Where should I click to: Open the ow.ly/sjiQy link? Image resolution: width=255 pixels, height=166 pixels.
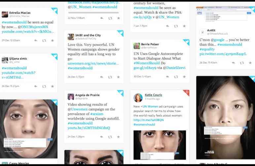[143, 17]
